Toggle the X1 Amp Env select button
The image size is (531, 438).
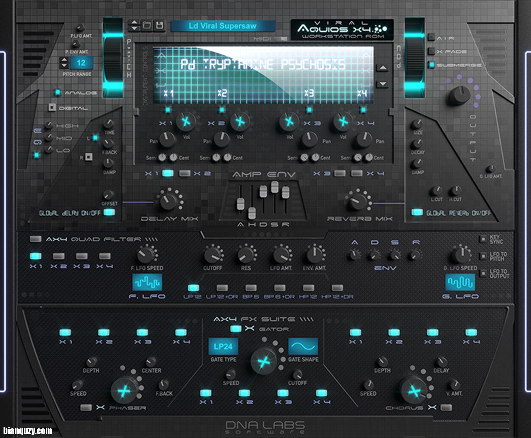tap(168, 173)
